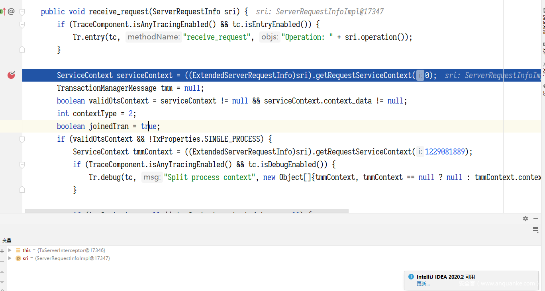This screenshot has width=545, height=291.
Task: Minimize the debug tool window
Action: pyautogui.click(x=536, y=219)
